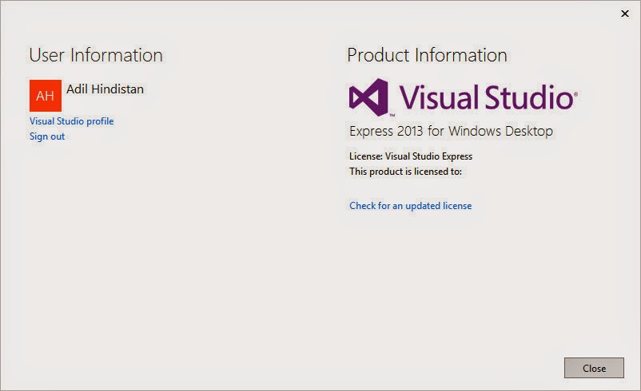641x391 pixels.
Task: Click '2013' in the edition line
Action: [x=410, y=131]
